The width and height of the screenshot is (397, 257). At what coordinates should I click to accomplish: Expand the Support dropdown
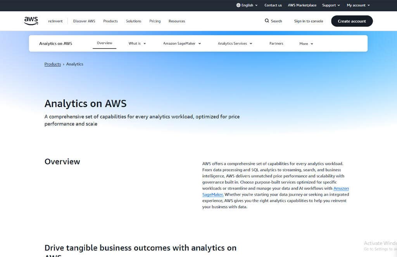coord(330,5)
